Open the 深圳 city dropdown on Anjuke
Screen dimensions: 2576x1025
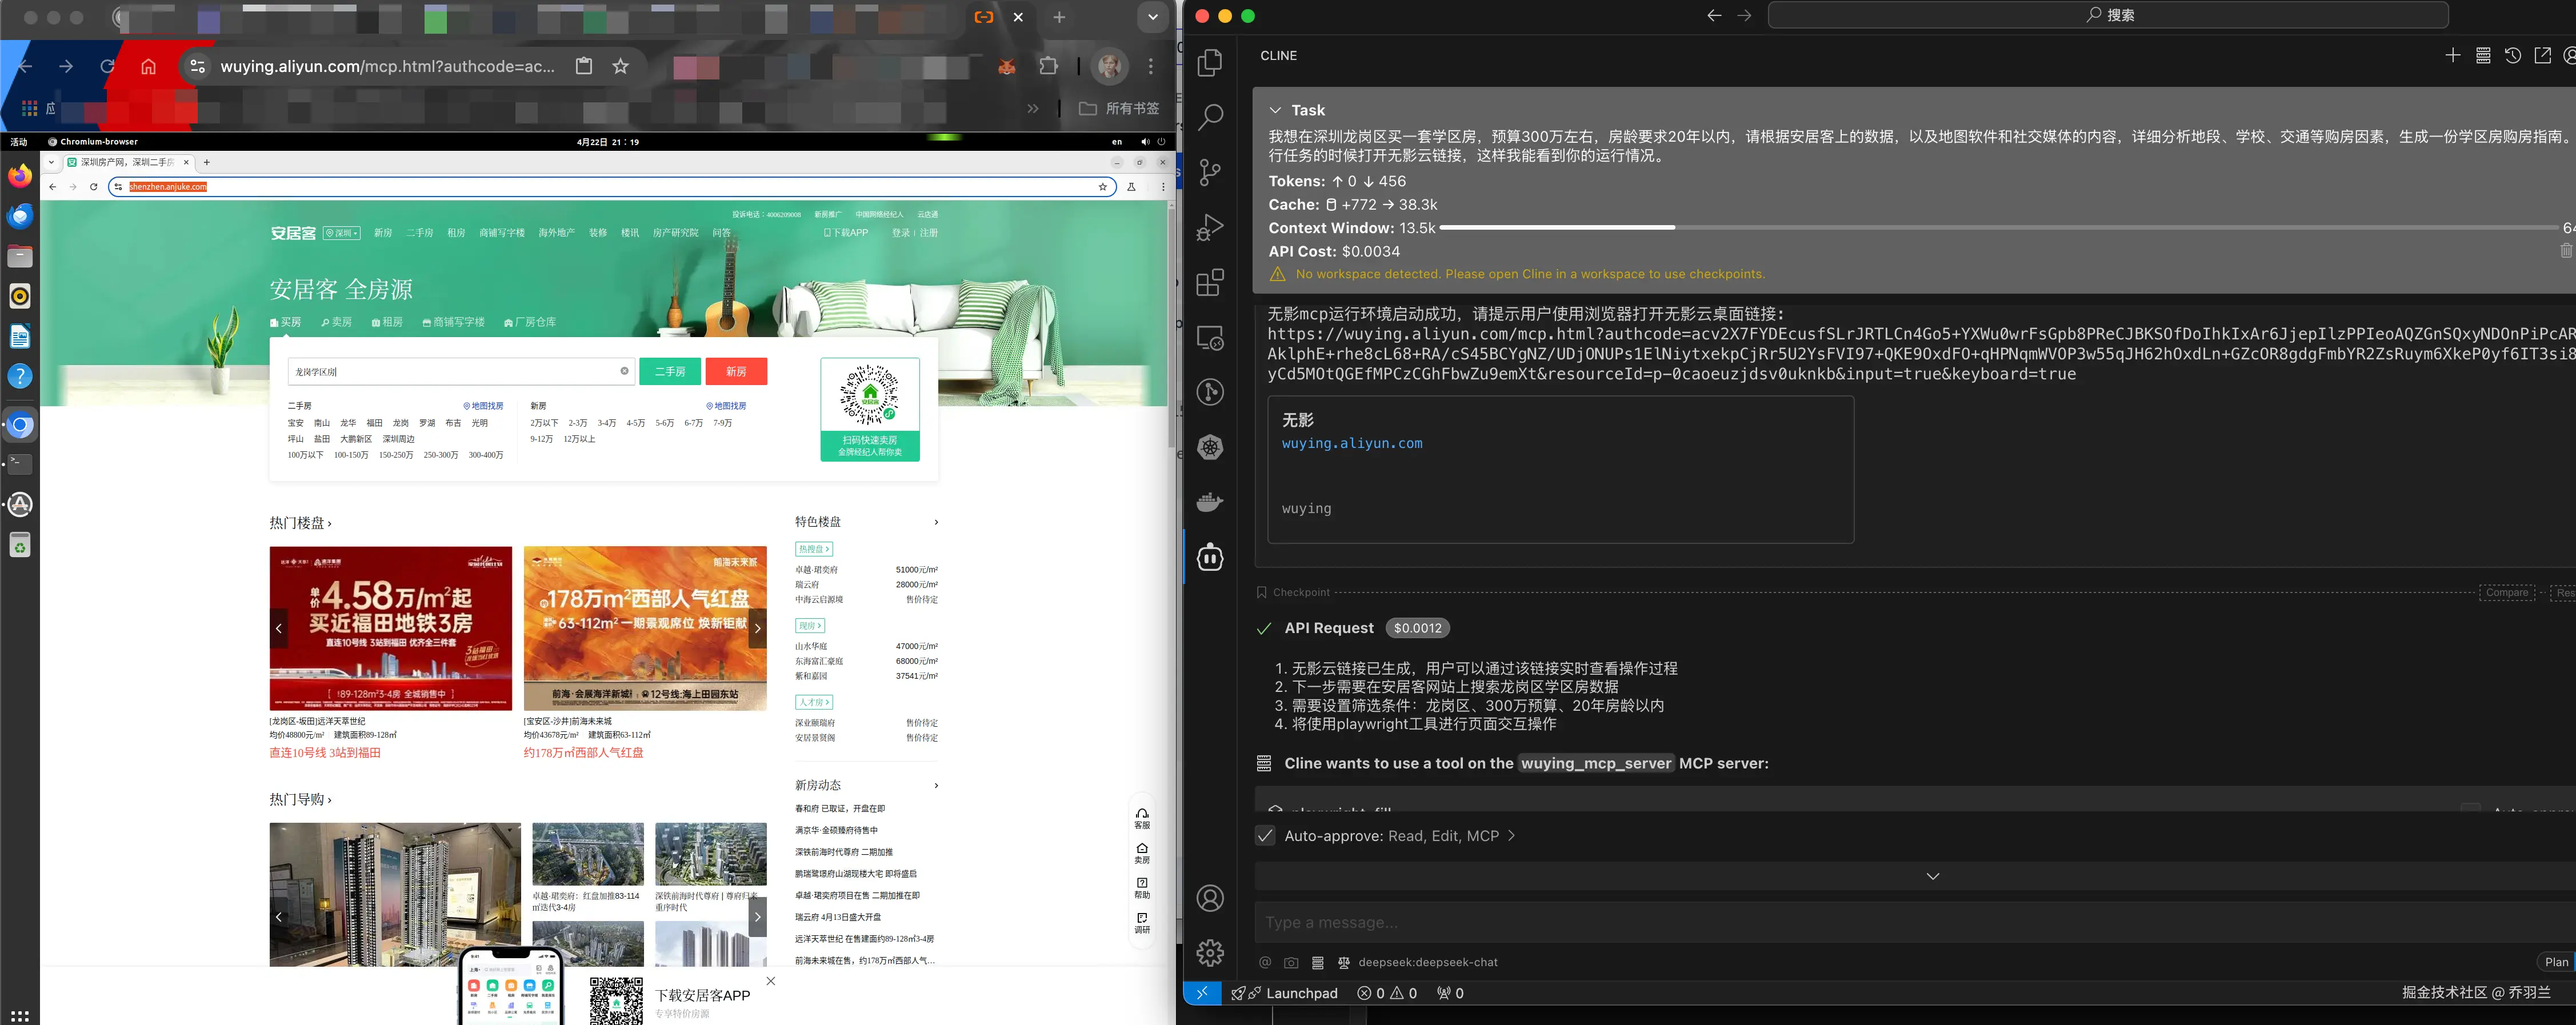[341, 233]
